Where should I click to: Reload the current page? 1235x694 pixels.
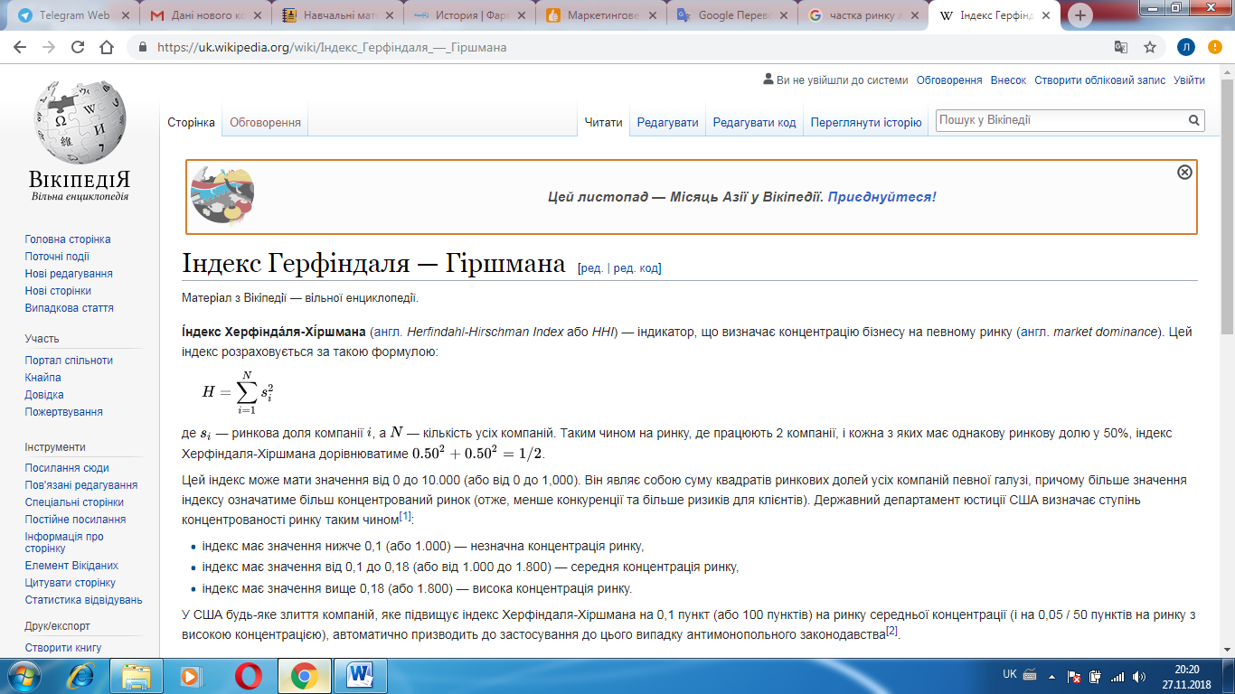(78, 47)
